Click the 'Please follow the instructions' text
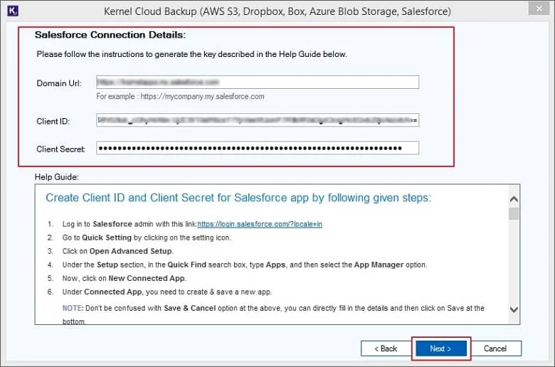The image size is (555, 367). tap(192, 54)
